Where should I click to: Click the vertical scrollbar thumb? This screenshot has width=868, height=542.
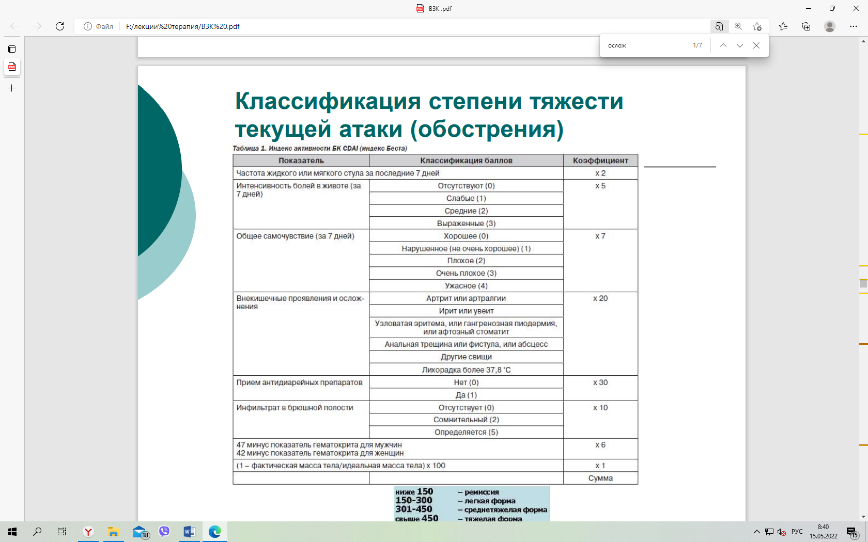point(863,283)
